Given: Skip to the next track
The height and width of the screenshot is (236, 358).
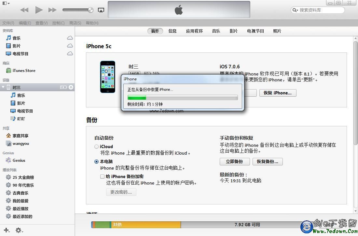Looking at the screenshot, I should click(52, 10).
